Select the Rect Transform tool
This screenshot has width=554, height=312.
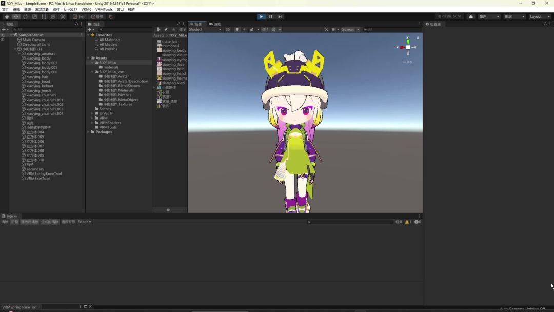coord(44,17)
